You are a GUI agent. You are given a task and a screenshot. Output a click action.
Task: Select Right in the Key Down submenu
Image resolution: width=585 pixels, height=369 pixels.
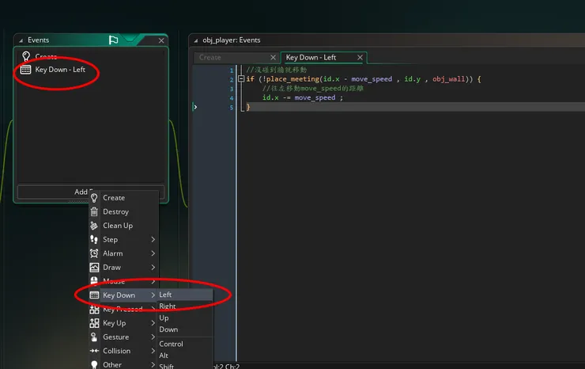(186, 306)
